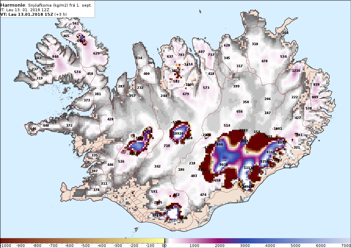This screenshot has height=248, width=351.
Task: Select the 234 map value
Action: 139,58
